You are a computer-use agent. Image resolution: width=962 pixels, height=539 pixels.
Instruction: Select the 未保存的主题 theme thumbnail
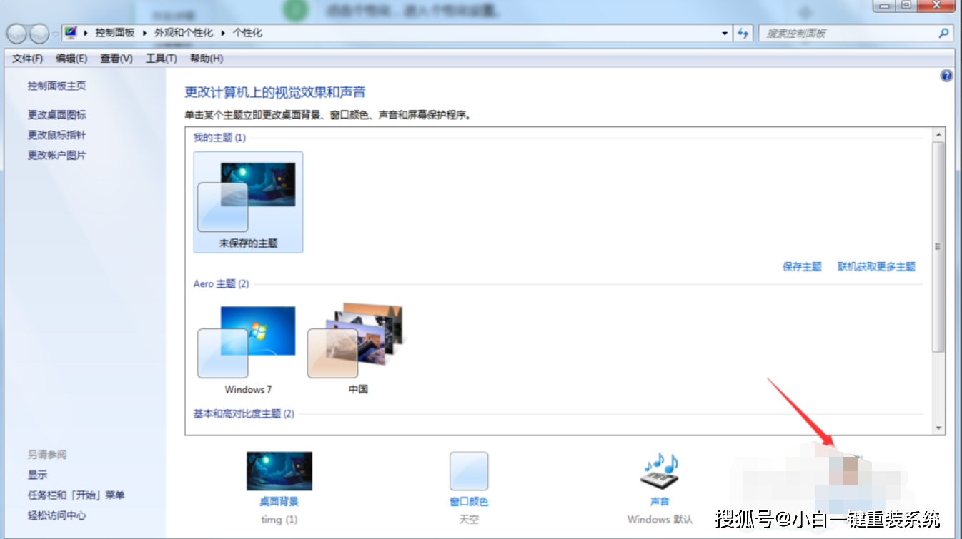coord(248,202)
